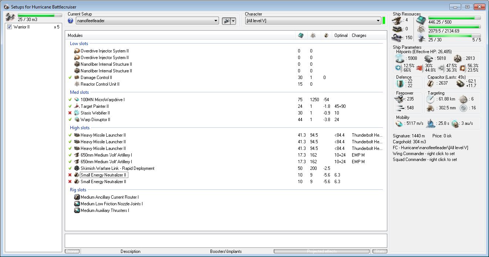The height and width of the screenshot is (257, 489).
Task: Click the Skirmish Warfare Link module icon
Action: (x=77, y=168)
